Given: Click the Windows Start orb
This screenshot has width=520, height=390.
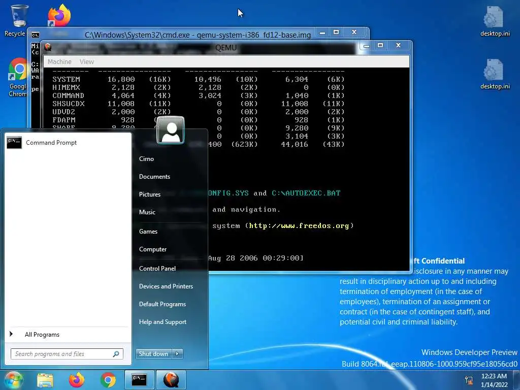Looking at the screenshot, I should click(13, 380).
